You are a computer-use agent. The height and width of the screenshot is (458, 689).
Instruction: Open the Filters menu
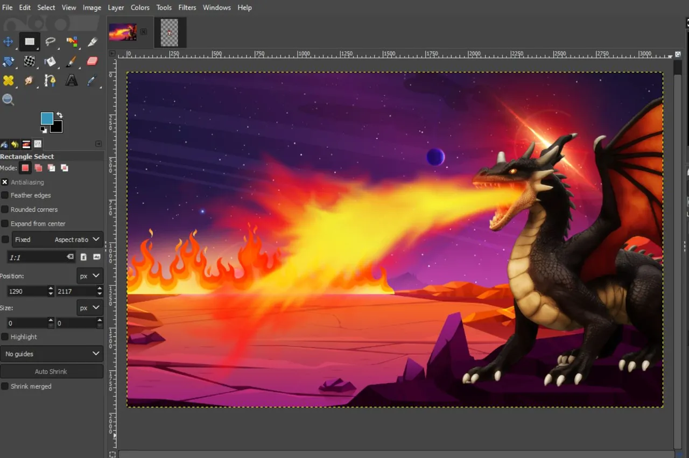point(187,8)
